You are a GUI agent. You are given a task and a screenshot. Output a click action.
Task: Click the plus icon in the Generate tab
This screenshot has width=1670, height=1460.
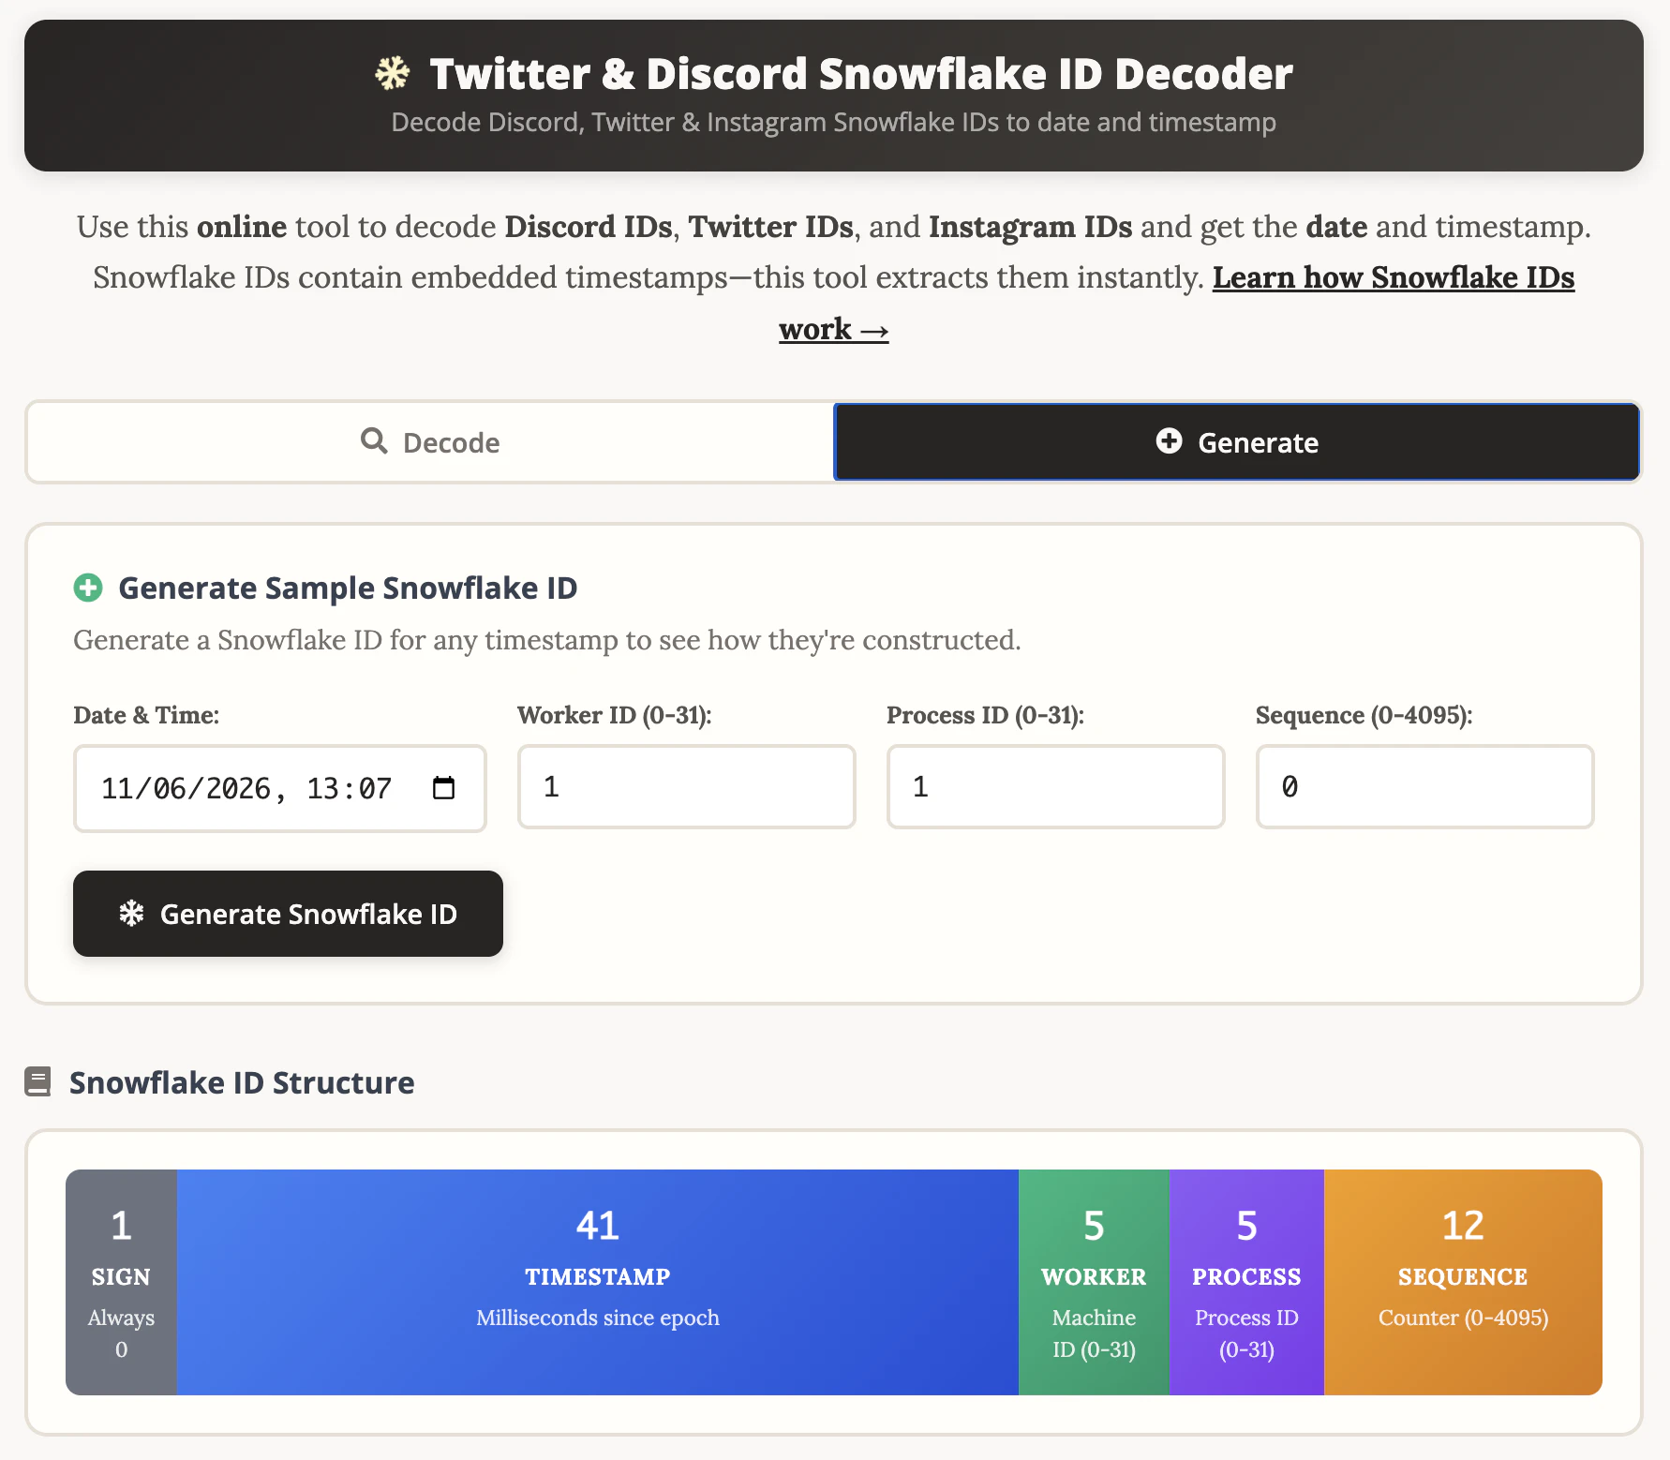tap(1169, 440)
